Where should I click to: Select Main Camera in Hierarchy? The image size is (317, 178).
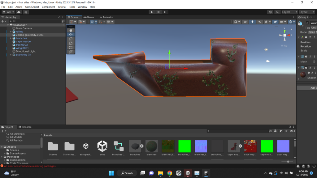24,28
